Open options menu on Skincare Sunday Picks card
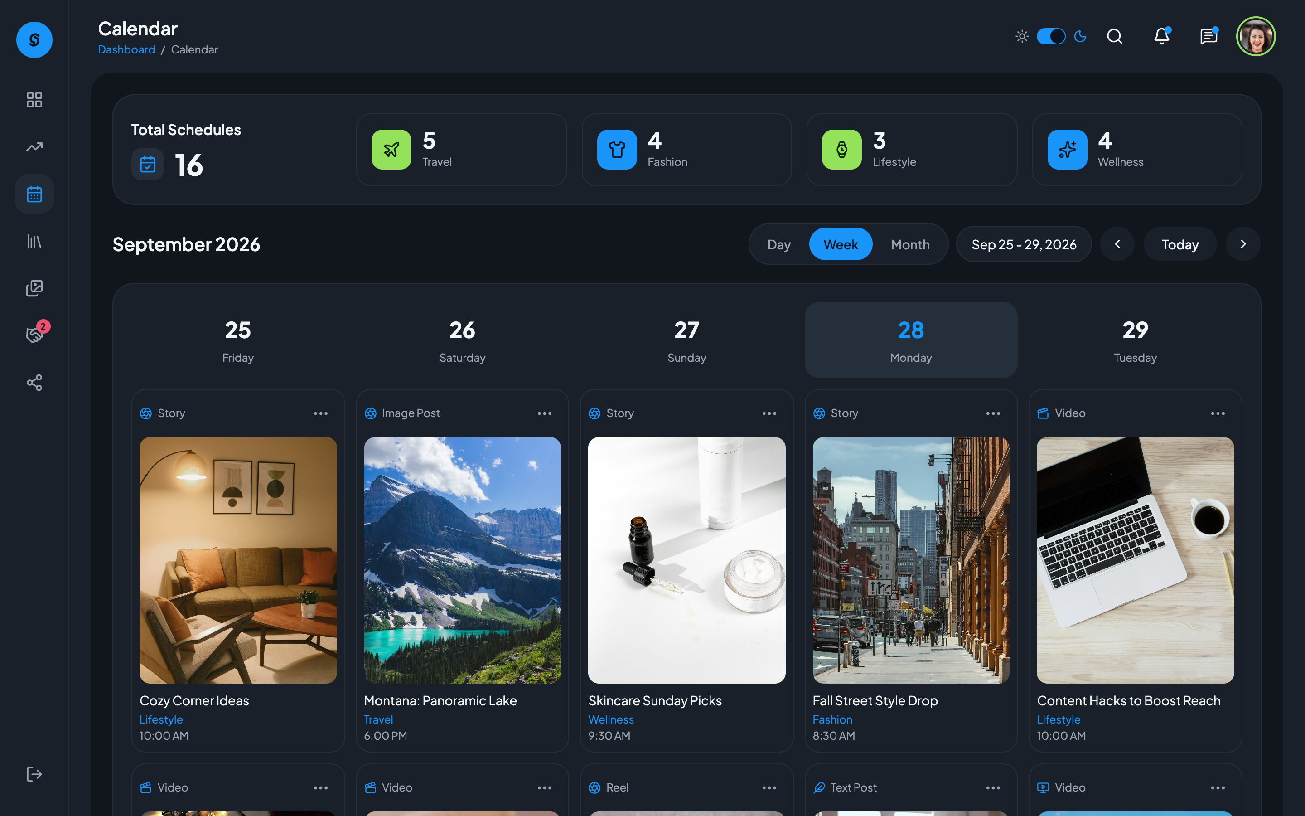This screenshot has width=1305, height=816. [x=769, y=413]
